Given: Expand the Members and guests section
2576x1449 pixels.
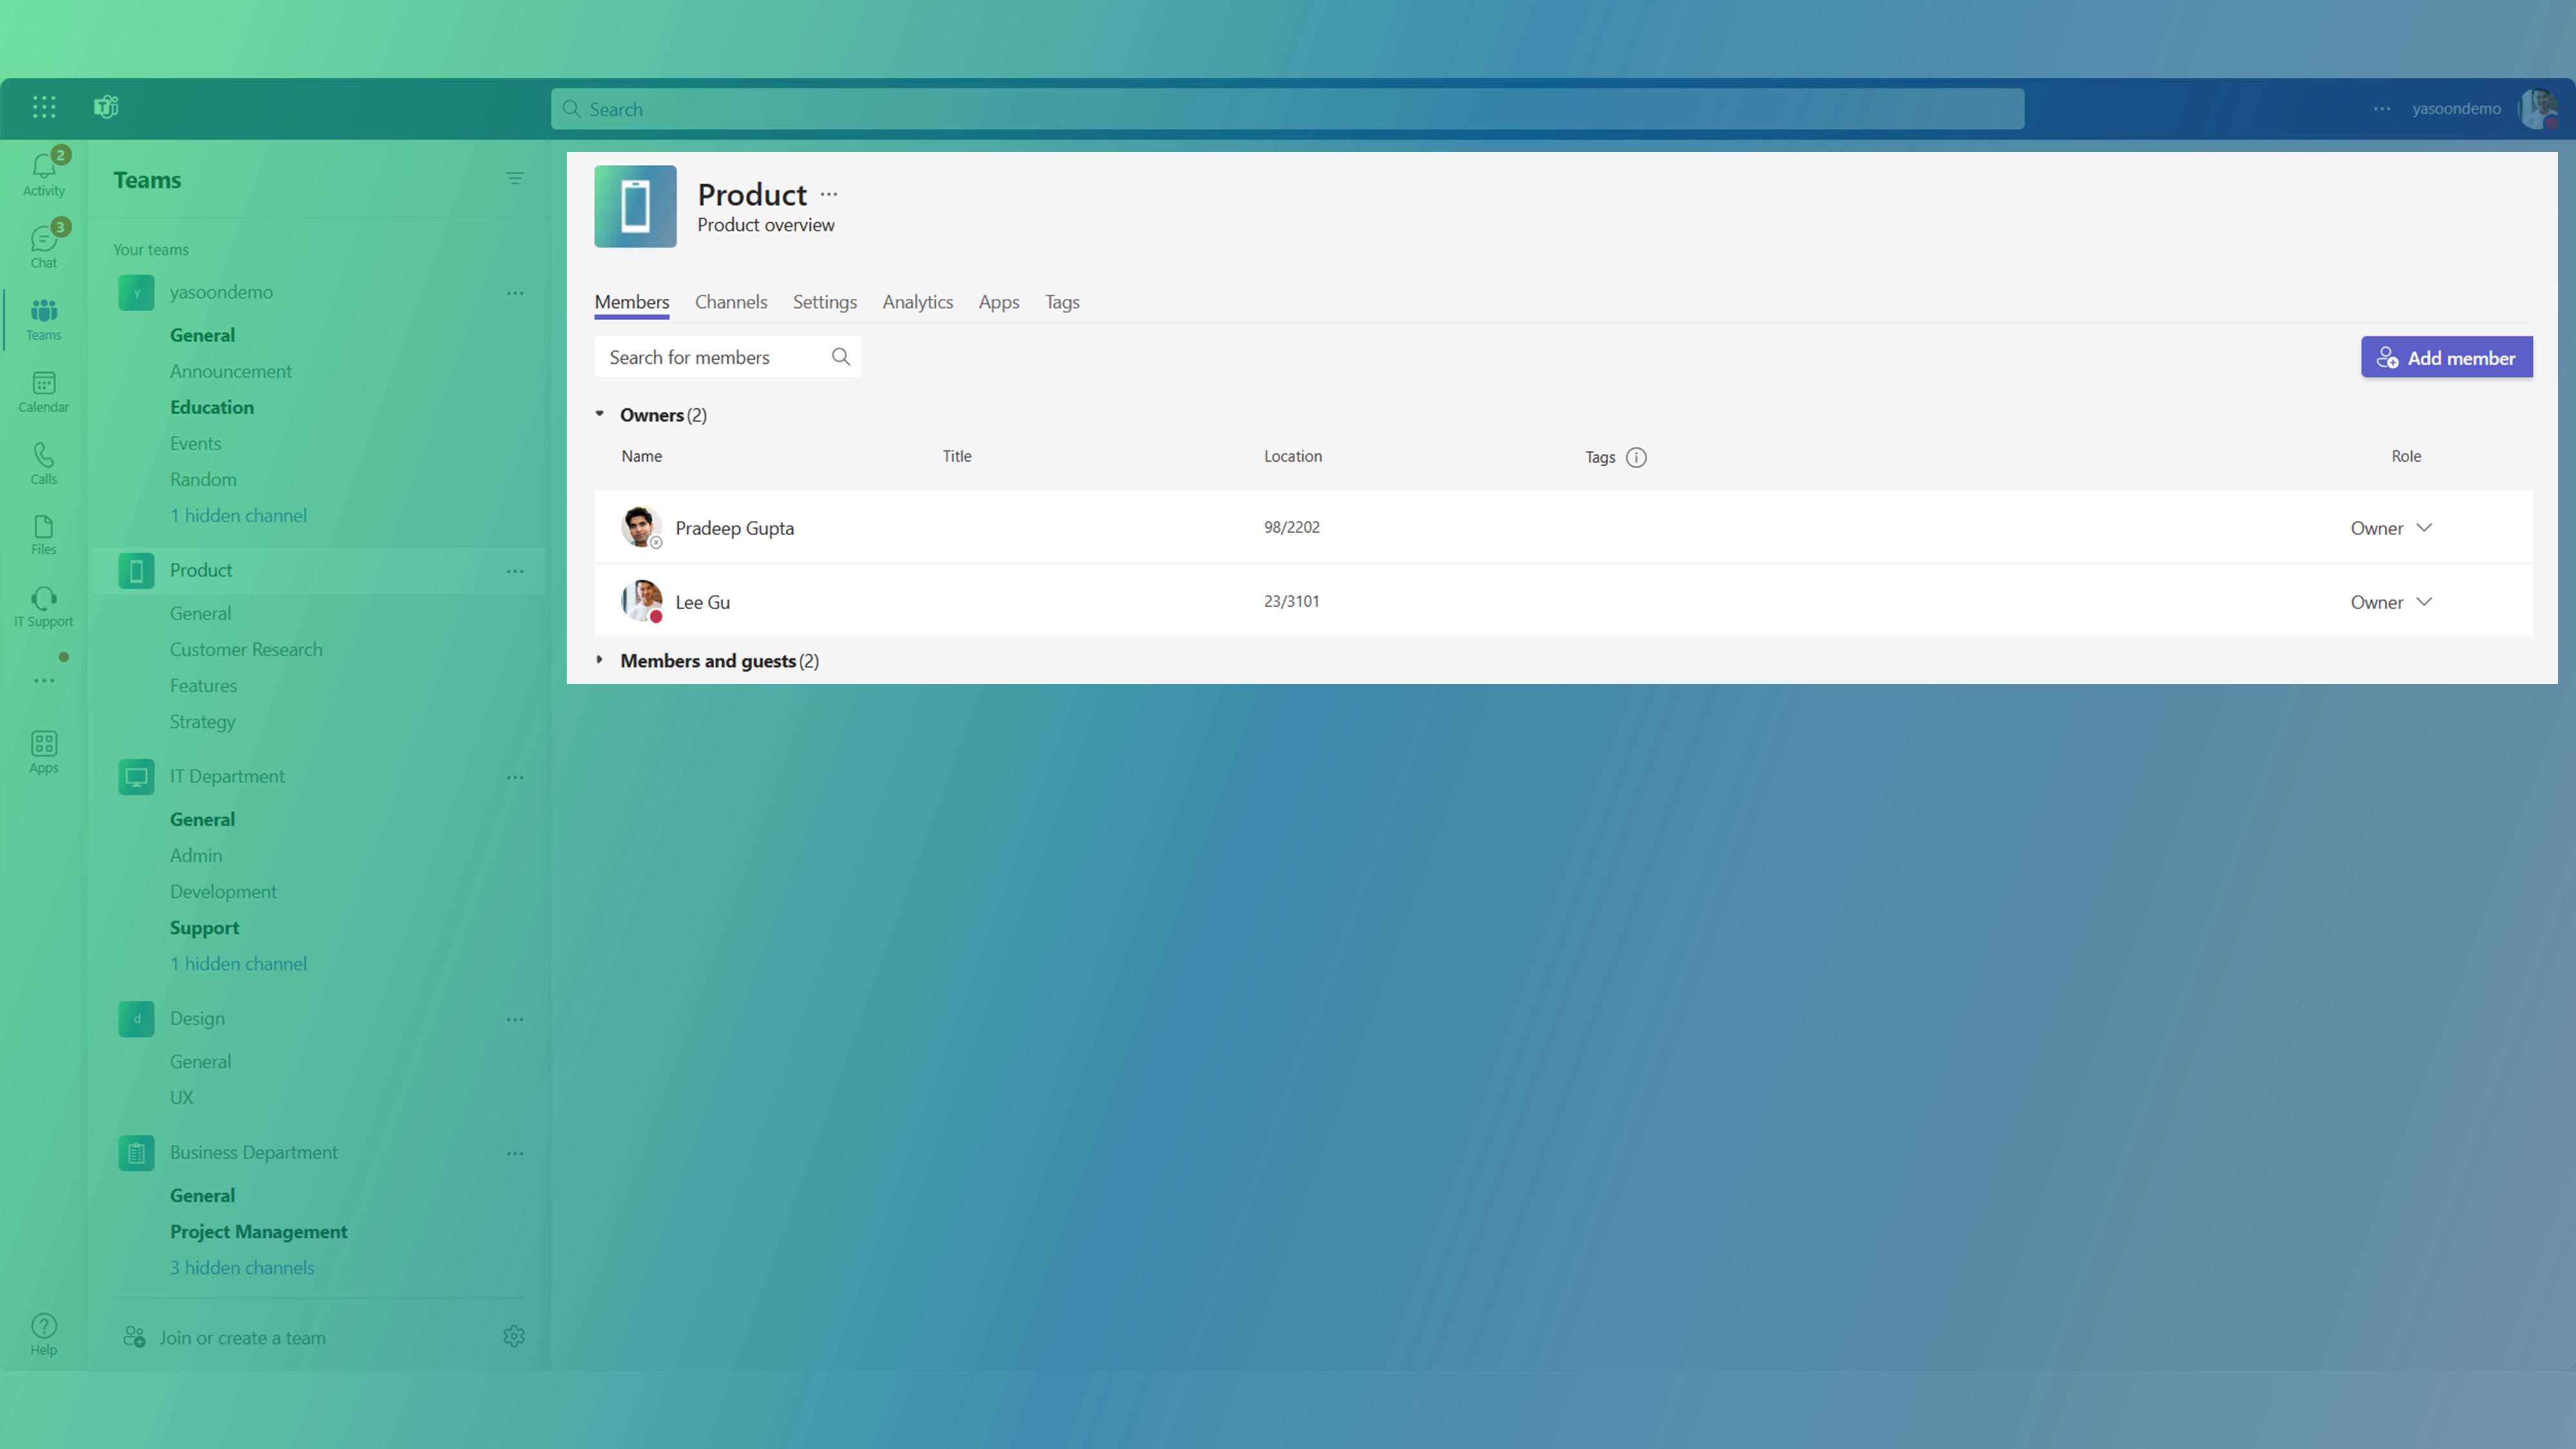Looking at the screenshot, I should coord(600,660).
